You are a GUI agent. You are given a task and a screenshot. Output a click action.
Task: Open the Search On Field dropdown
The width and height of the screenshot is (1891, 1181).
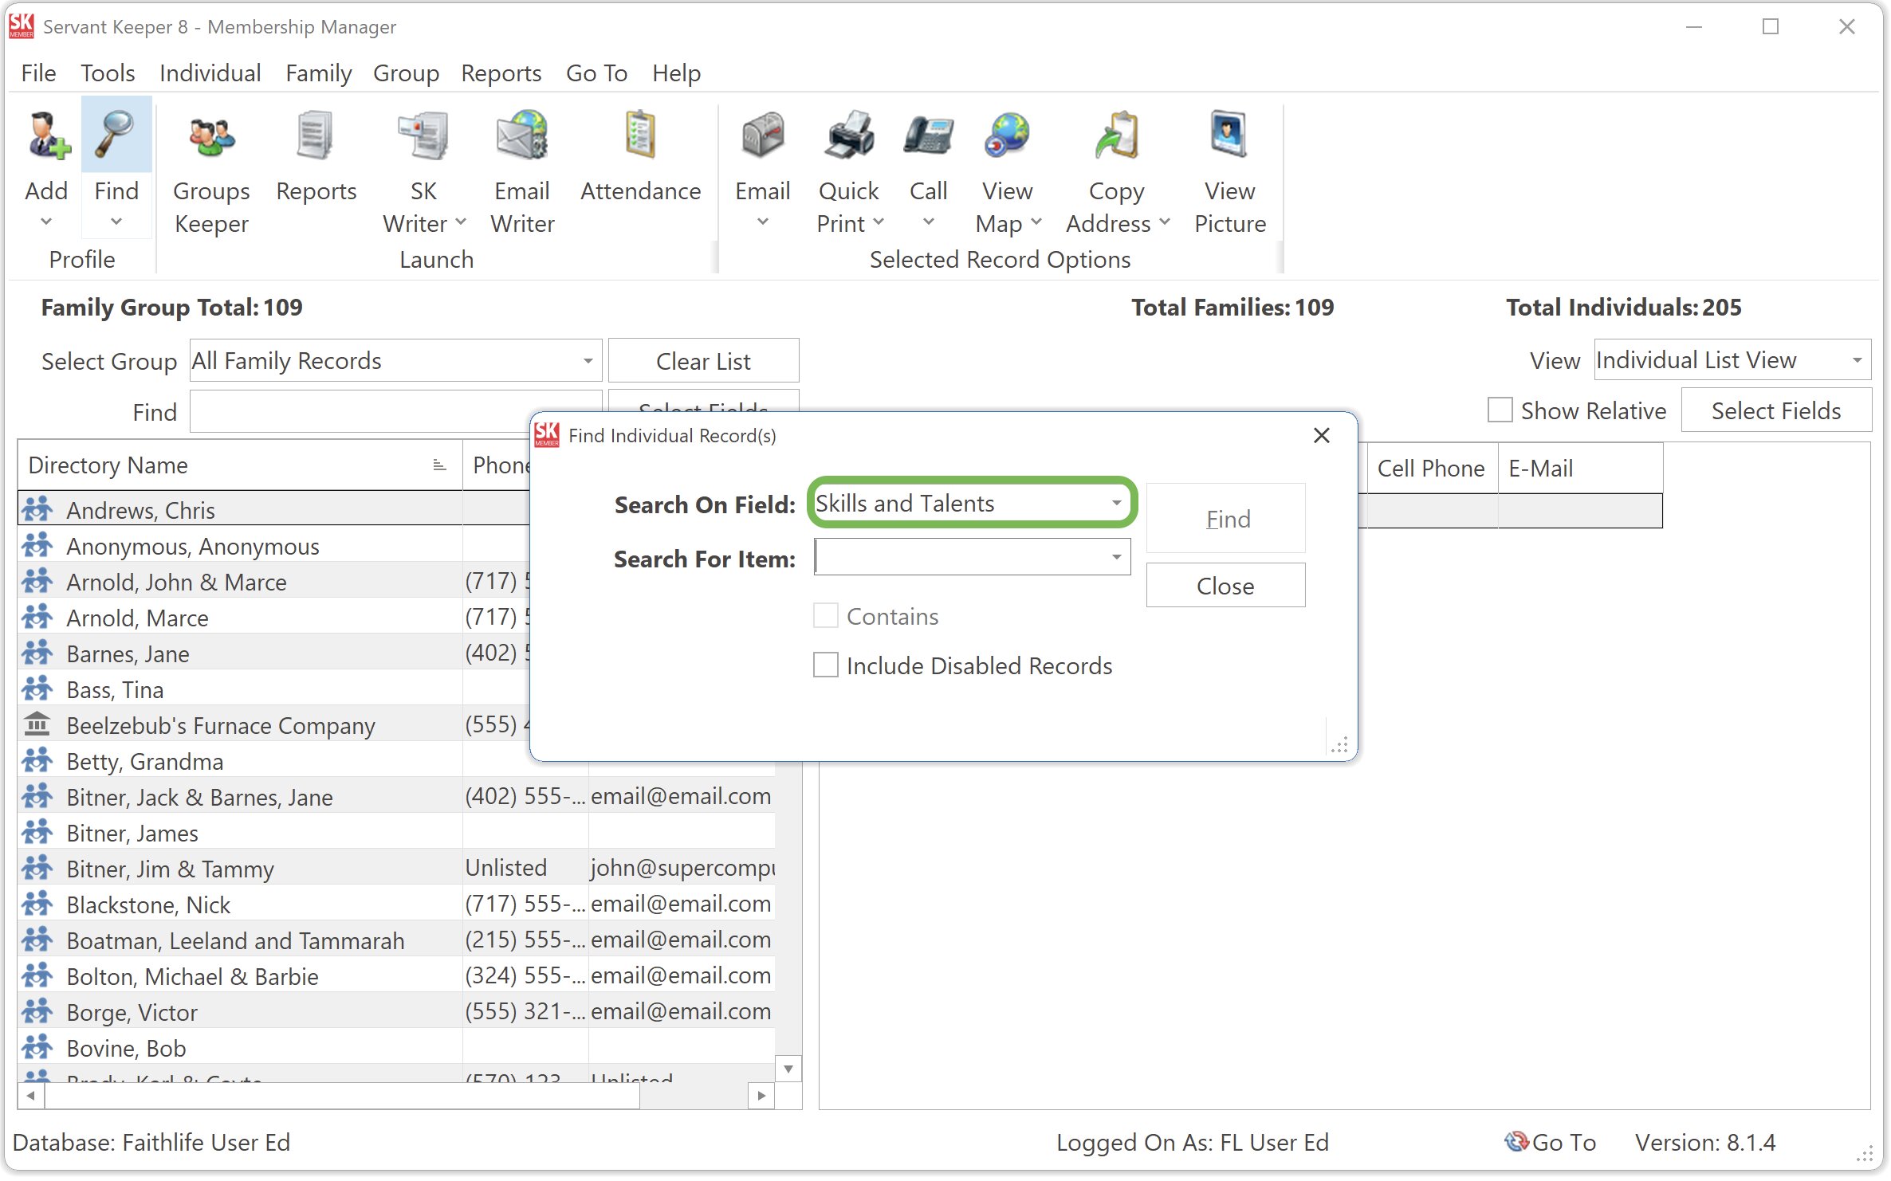coord(972,503)
